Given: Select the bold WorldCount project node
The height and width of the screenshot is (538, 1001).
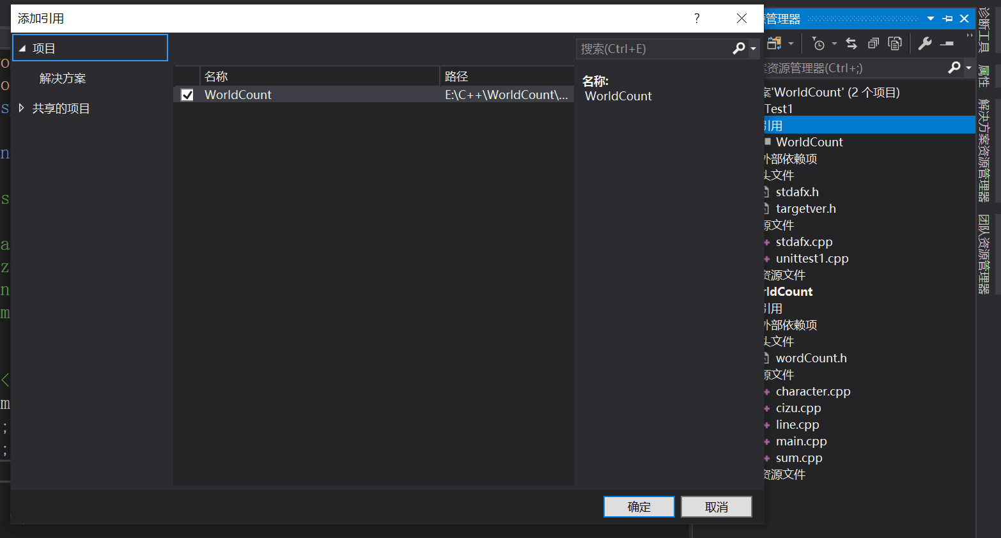Looking at the screenshot, I should point(788,291).
